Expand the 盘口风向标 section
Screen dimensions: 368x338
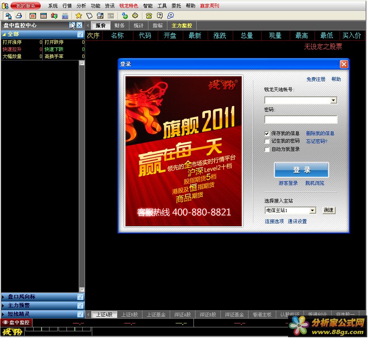click(3, 297)
